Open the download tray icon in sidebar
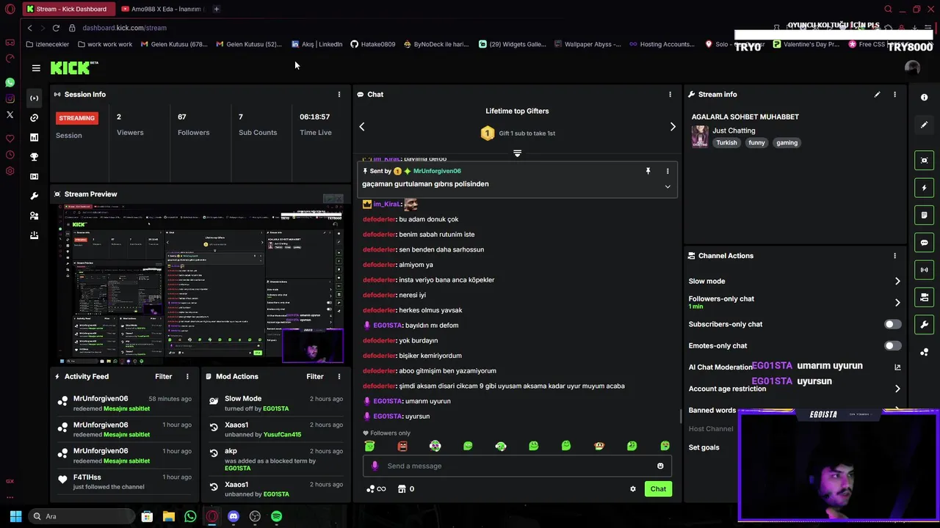 (x=34, y=235)
